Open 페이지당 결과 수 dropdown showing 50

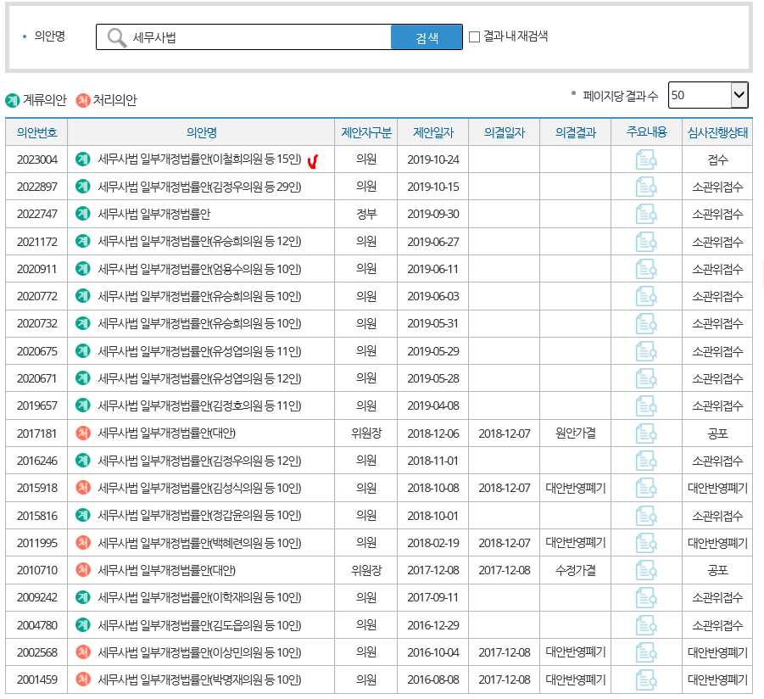pyautogui.click(x=708, y=95)
